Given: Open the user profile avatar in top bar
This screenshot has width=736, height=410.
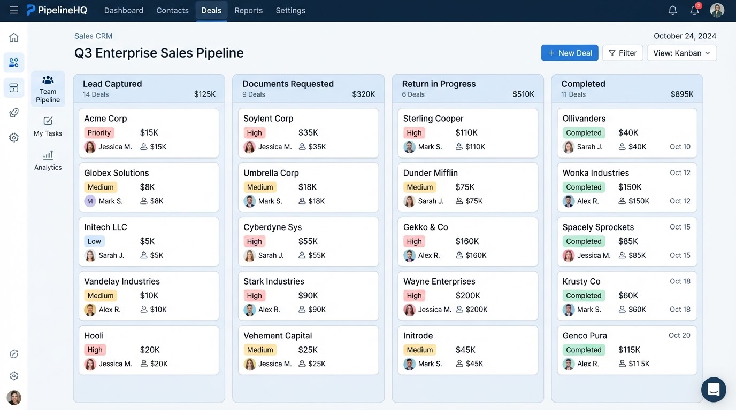Looking at the screenshot, I should pos(717,10).
